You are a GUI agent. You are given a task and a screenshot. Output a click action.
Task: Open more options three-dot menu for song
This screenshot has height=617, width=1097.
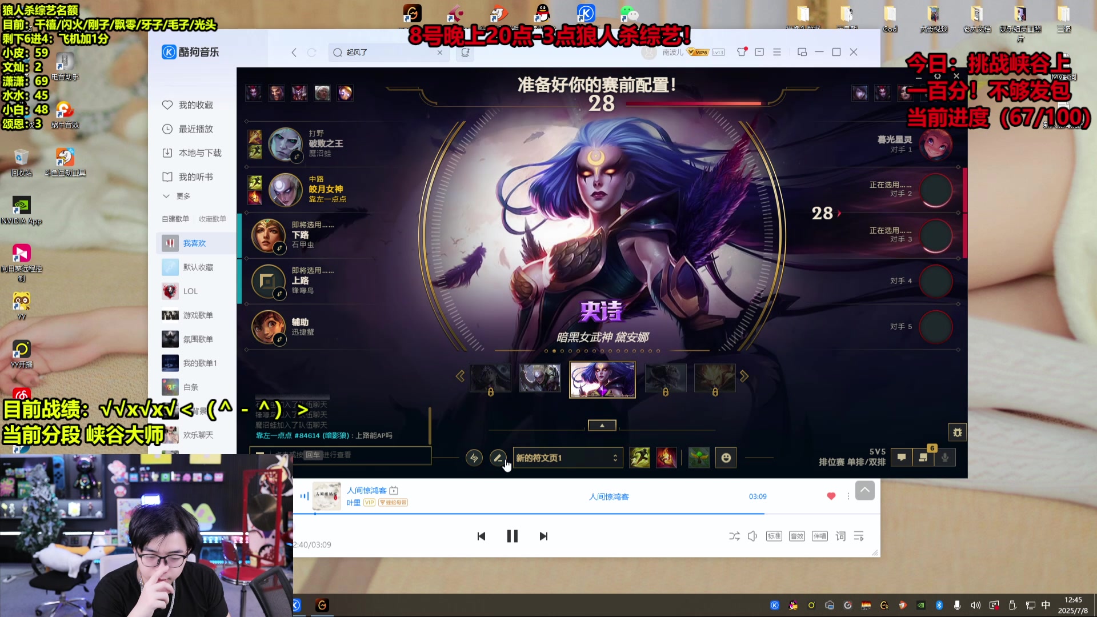(848, 496)
